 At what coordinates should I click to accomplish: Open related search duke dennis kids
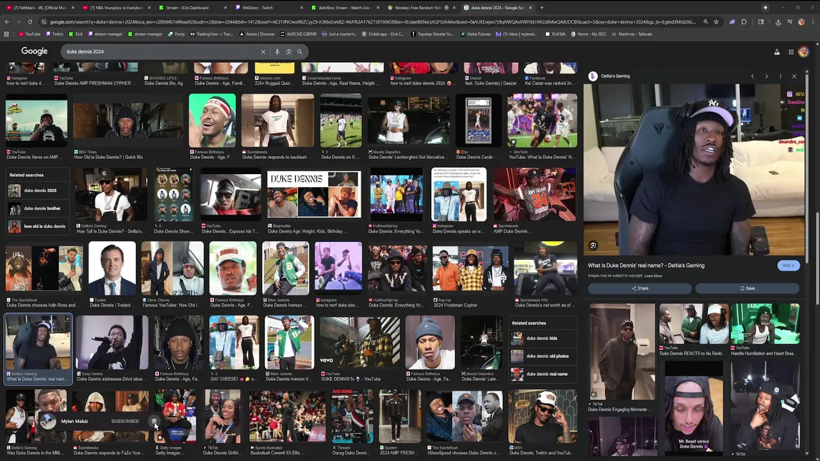click(x=543, y=338)
